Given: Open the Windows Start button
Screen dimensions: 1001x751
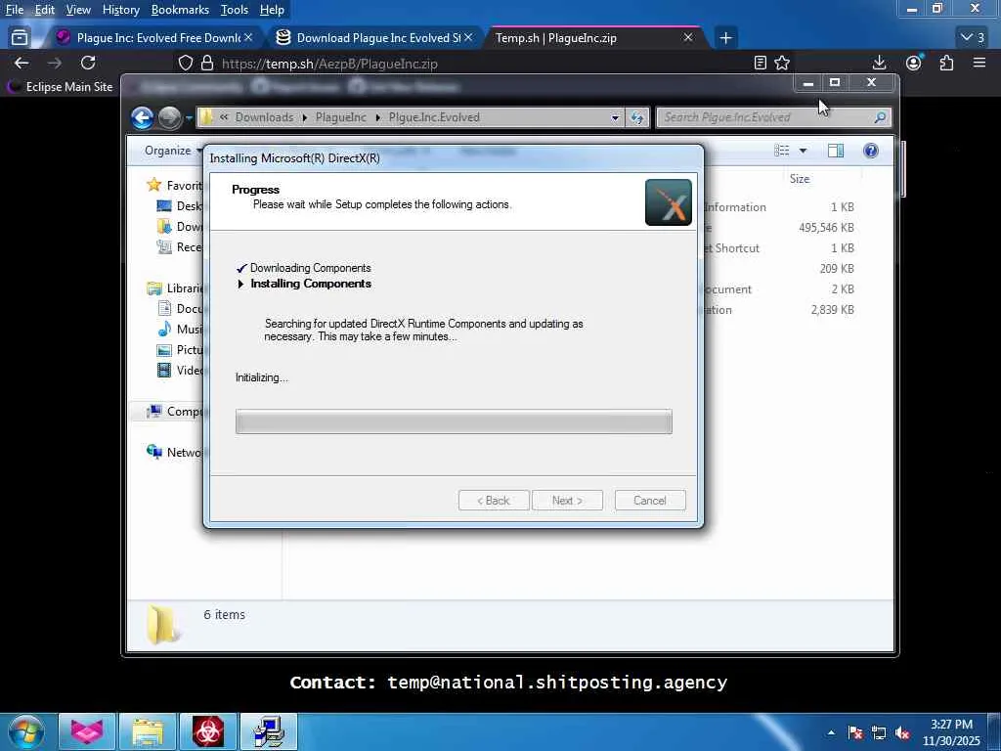Looking at the screenshot, I should (26, 731).
